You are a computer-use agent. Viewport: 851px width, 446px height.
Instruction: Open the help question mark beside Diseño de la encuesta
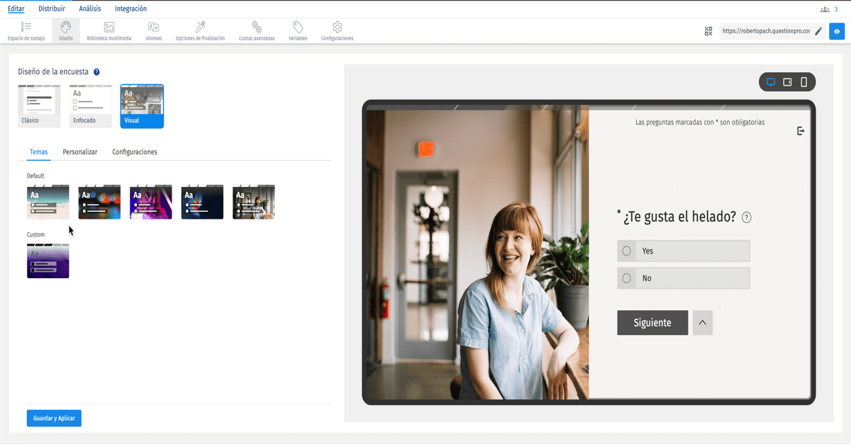point(97,72)
